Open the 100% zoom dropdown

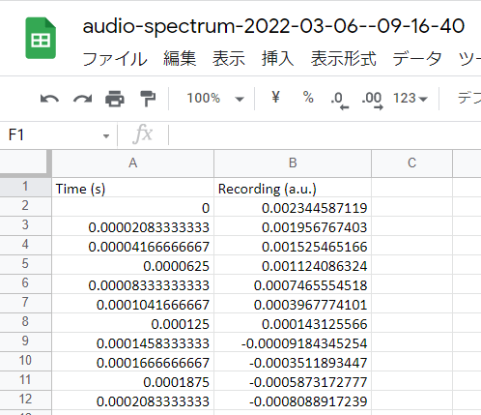pos(215,99)
